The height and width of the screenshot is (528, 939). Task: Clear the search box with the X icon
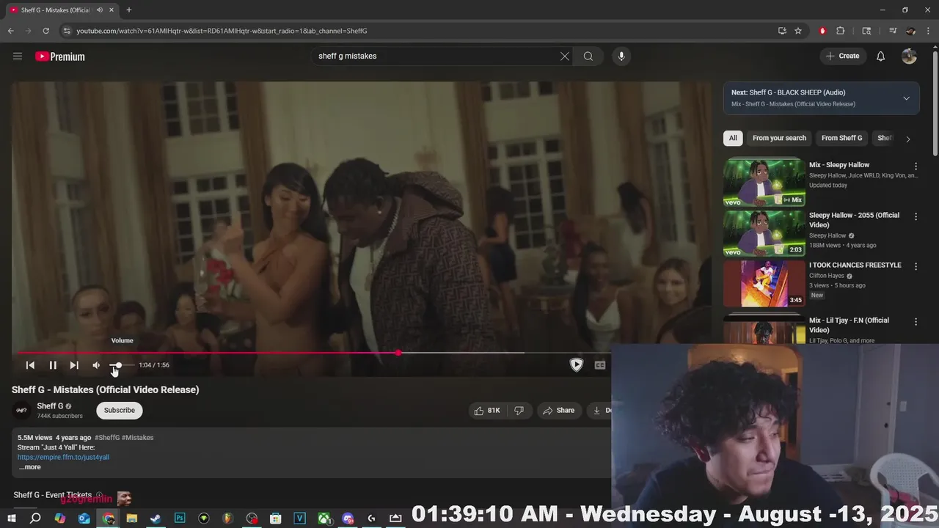point(565,56)
